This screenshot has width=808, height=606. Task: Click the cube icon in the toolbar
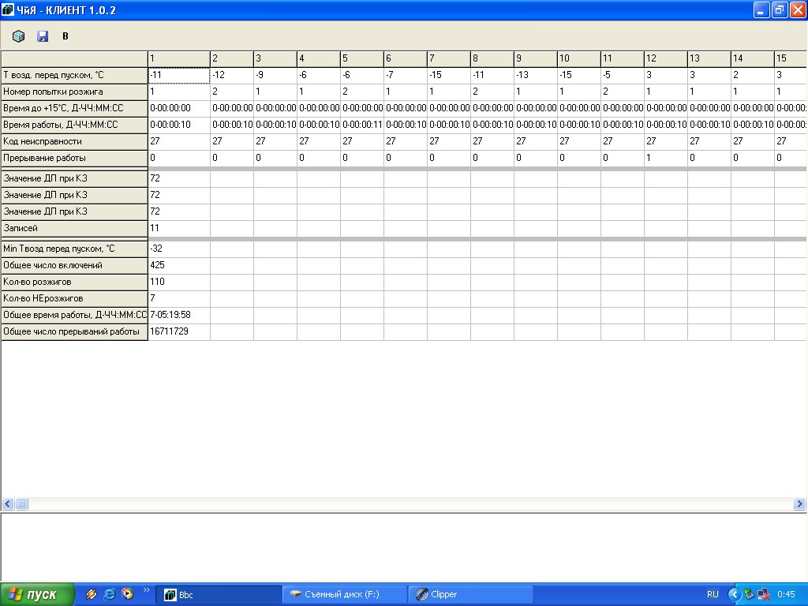(x=18, y=36)
